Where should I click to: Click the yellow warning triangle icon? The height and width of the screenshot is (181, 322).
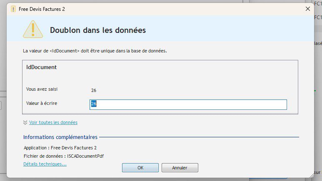(x=32, y=29)
